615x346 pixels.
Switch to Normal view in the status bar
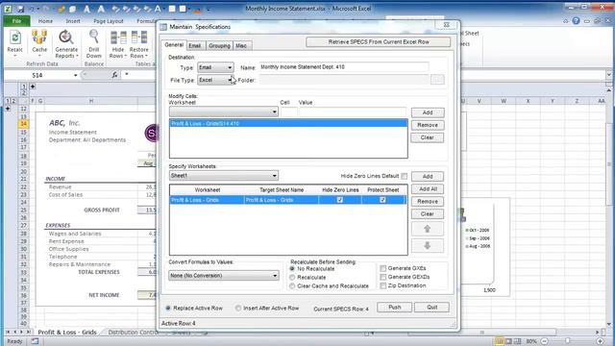pos(499,341)
